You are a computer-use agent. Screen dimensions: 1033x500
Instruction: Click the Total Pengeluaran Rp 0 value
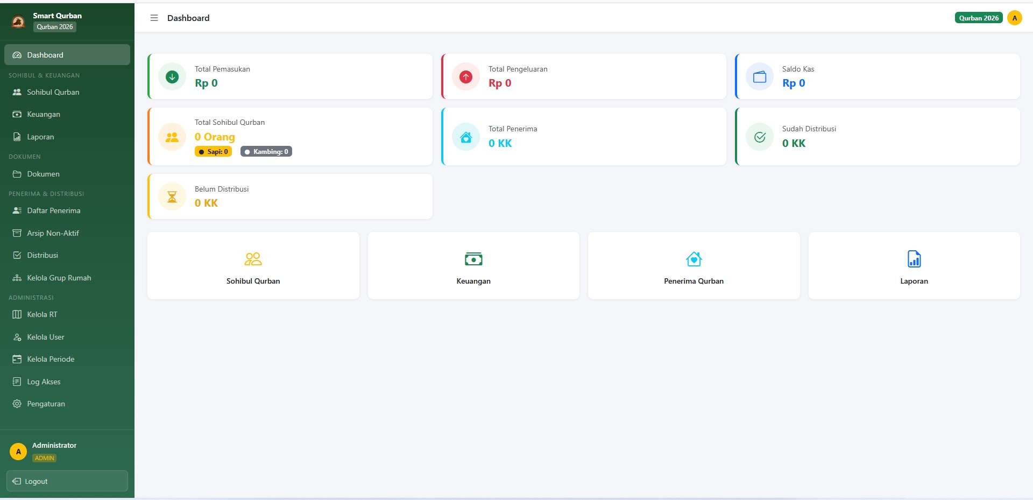coord(500,83)
